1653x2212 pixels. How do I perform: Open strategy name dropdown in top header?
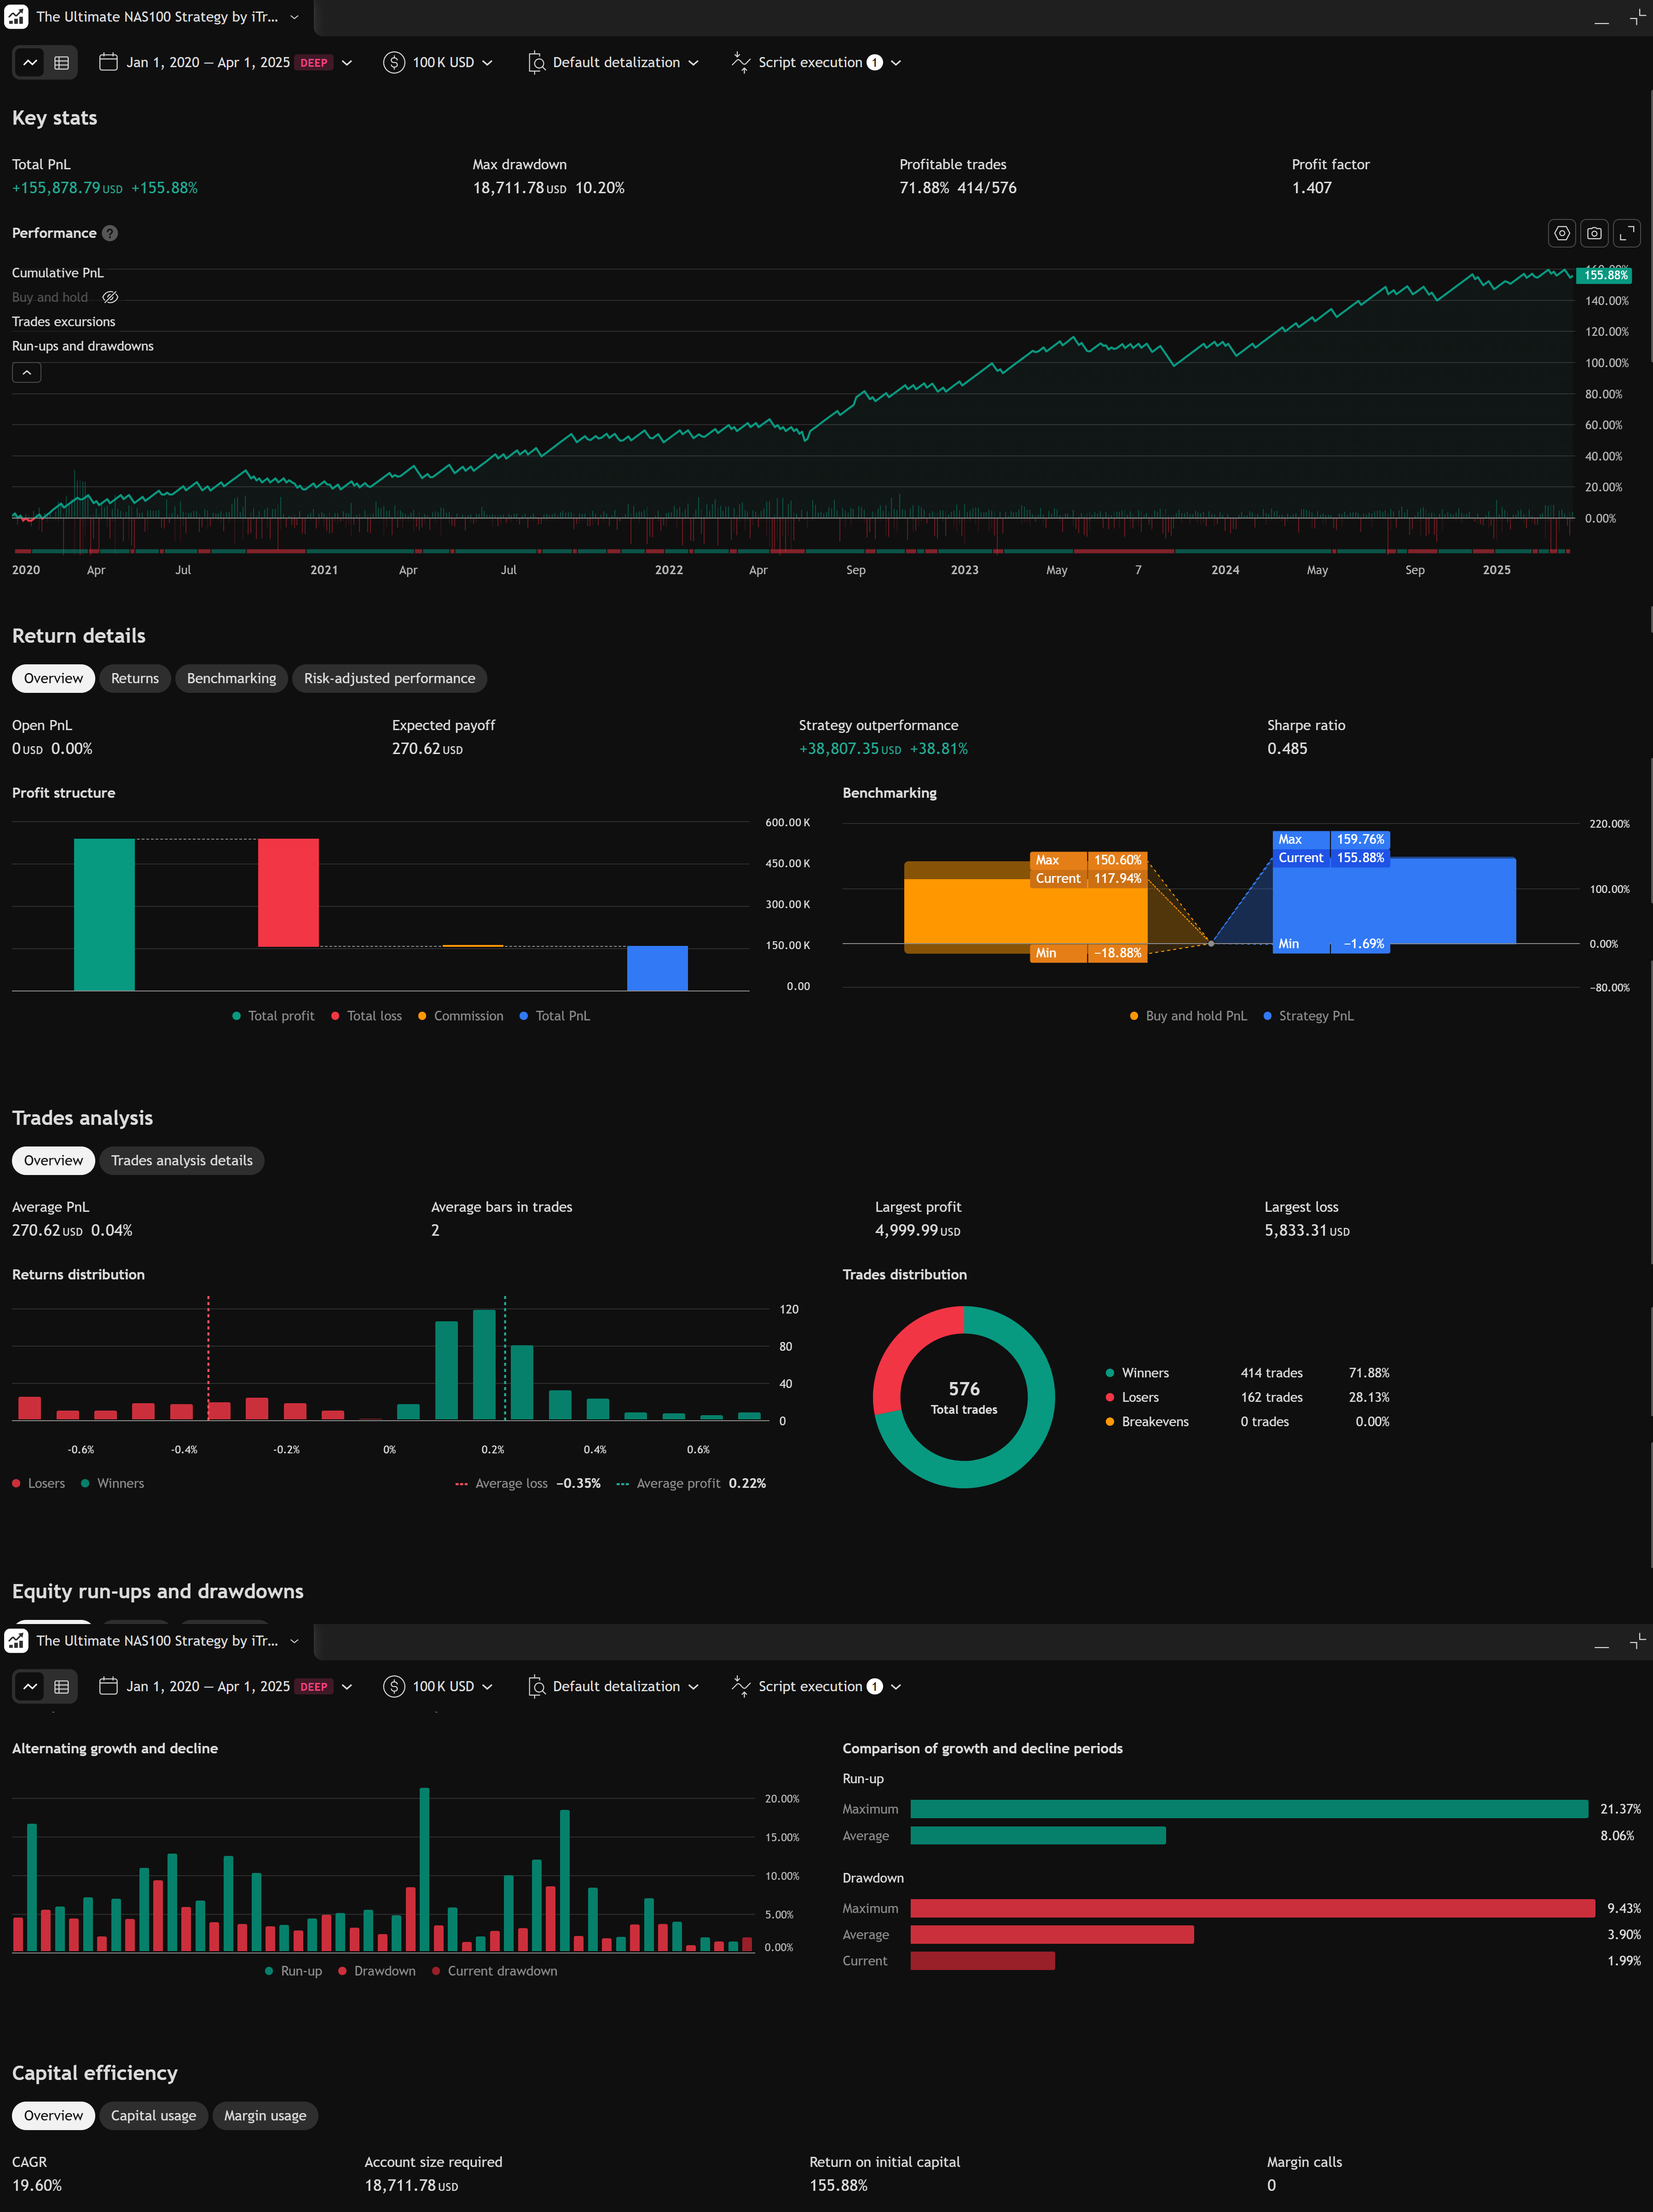point(294,17)
